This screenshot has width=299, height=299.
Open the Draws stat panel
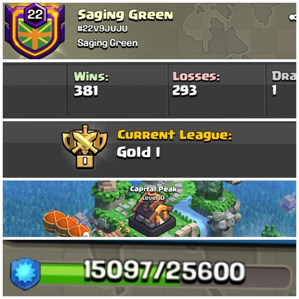(x=281, y=90)
